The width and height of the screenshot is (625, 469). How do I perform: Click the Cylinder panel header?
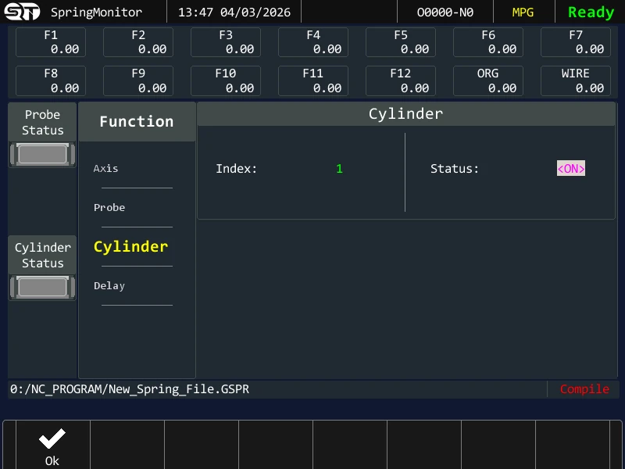[x=406, y=114]
